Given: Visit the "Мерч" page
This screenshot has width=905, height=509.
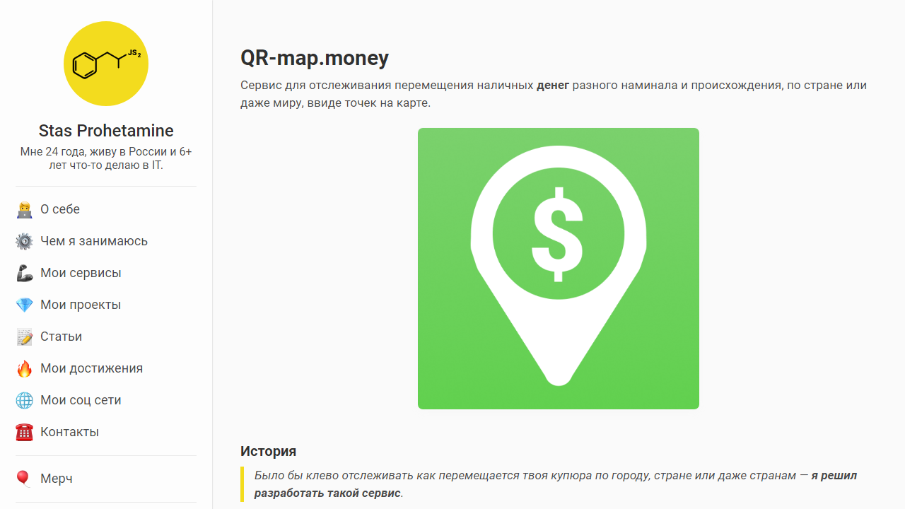Looking at the screenshot, I should (57, 479).
